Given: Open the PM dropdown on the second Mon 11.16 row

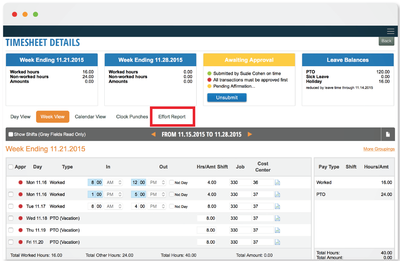Looking at the screenshot, I should [x=113, y=194].
